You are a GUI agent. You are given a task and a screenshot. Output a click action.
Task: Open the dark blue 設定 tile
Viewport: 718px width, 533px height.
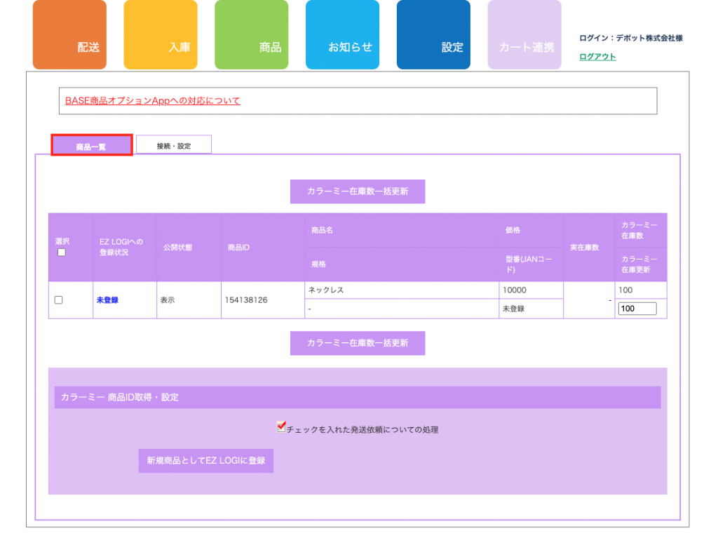click(433, 35)
